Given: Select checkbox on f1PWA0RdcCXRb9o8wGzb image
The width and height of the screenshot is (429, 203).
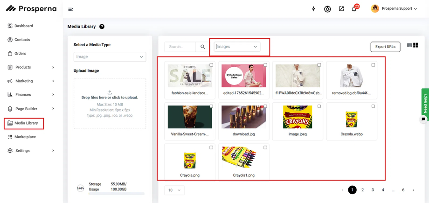Looking at the screenshot, I should pos(319,65).
